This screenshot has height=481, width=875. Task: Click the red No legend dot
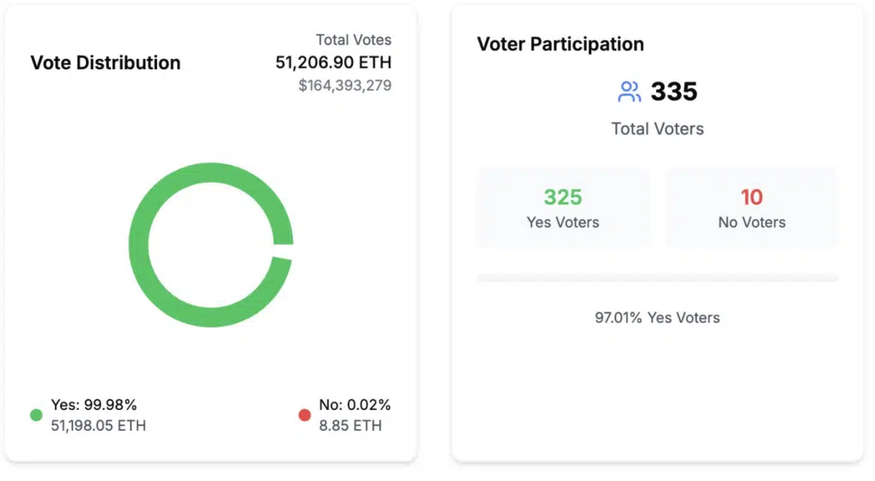click(304, 415)
